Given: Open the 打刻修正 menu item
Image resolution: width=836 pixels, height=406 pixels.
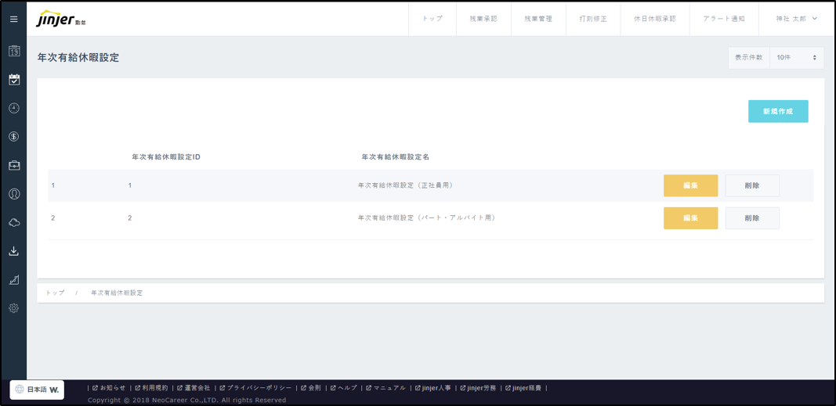Looking at the screenshot, I should click(593, 19).
